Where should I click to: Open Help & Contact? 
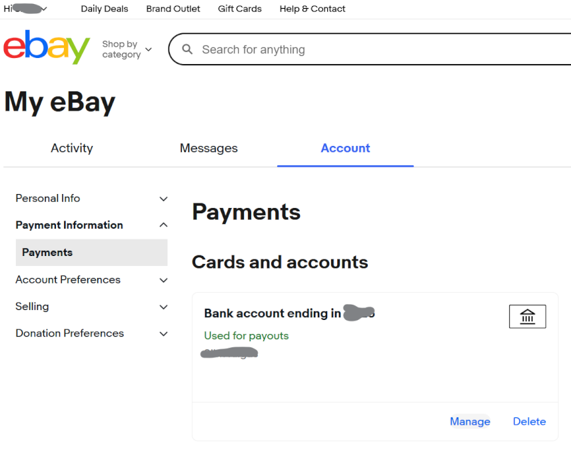coord(312,9)
